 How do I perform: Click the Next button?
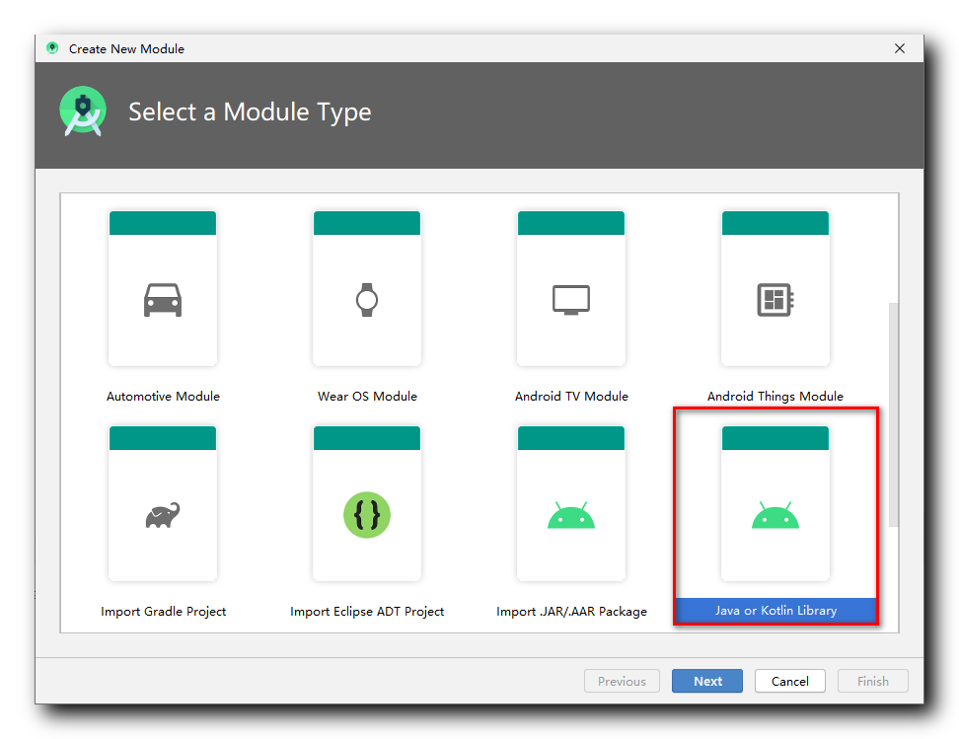coord(707,681)
